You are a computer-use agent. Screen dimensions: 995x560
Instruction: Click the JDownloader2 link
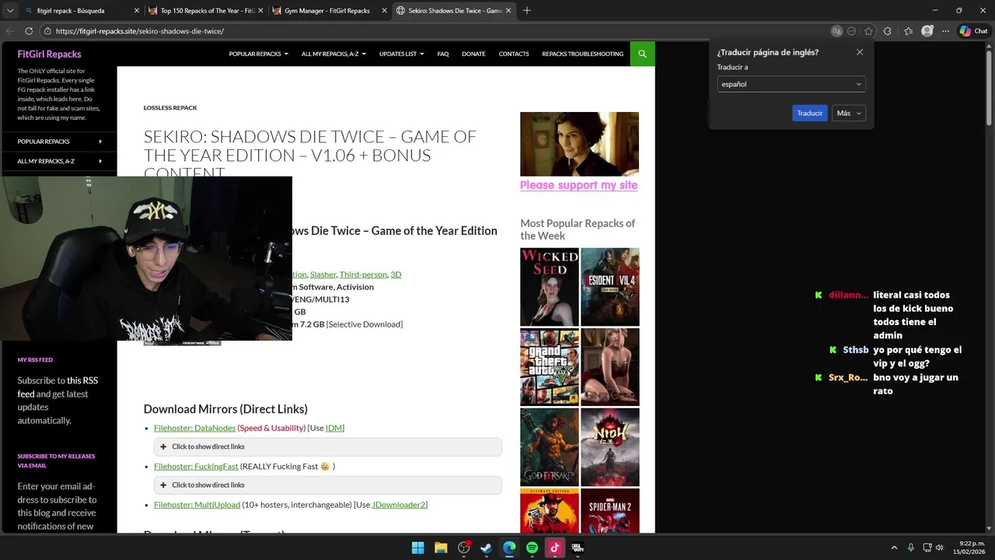[x=399, y=504]
